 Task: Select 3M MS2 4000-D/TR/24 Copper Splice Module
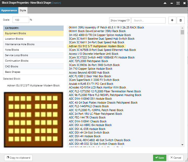100,35
